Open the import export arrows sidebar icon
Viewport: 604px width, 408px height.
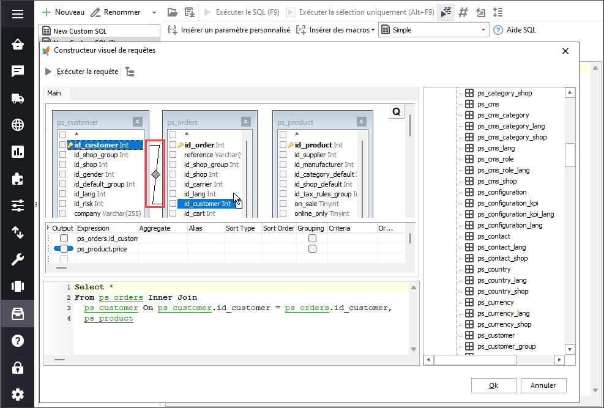(x=18, y=232)
